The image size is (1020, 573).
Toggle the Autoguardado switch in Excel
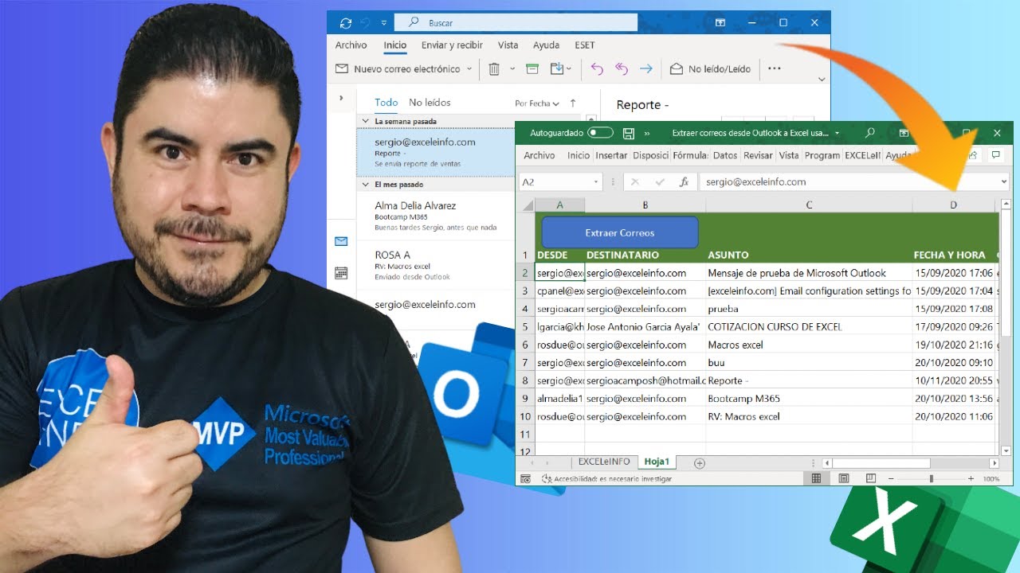[x=600, y=133]
